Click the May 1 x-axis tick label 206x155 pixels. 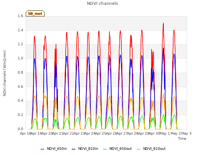(x=165, y=133)
